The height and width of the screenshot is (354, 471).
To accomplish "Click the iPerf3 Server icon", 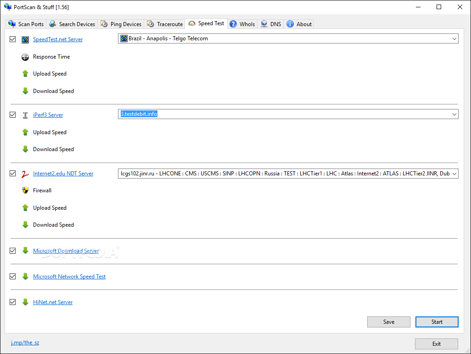I will point(25,115).
